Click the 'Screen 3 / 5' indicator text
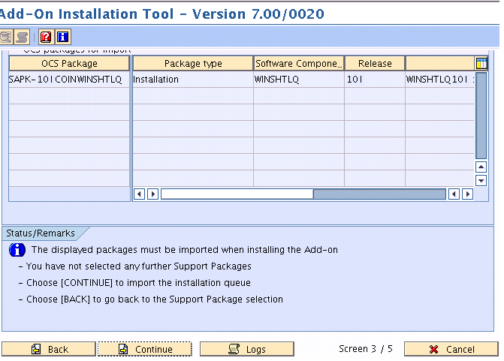 pyautogui.click(x=366, y=349)
